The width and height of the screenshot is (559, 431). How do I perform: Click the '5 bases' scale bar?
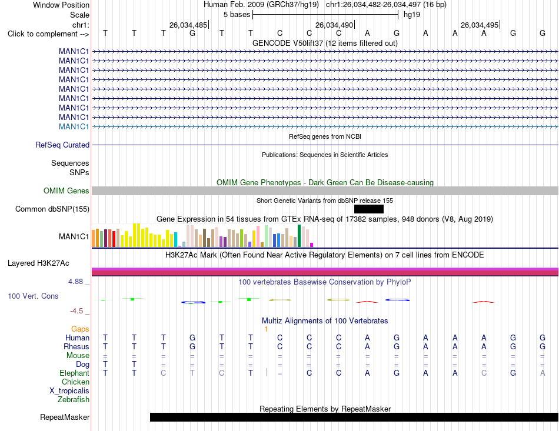pyautogui.click(x=325, y=15)
